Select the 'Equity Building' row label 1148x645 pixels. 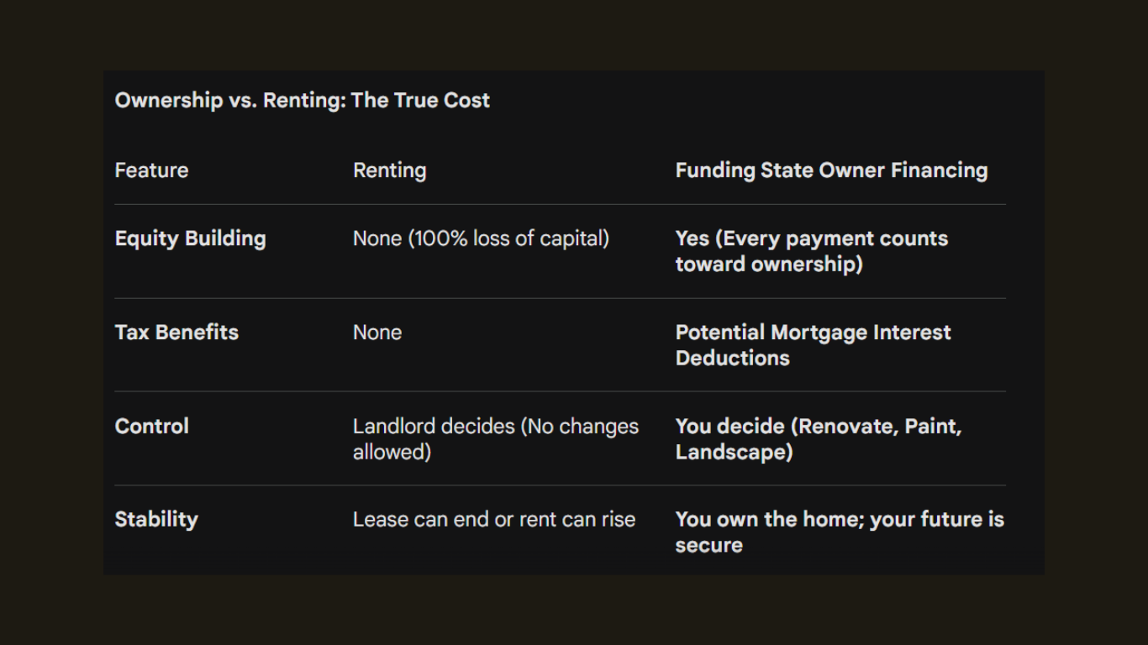coord(190,239)
